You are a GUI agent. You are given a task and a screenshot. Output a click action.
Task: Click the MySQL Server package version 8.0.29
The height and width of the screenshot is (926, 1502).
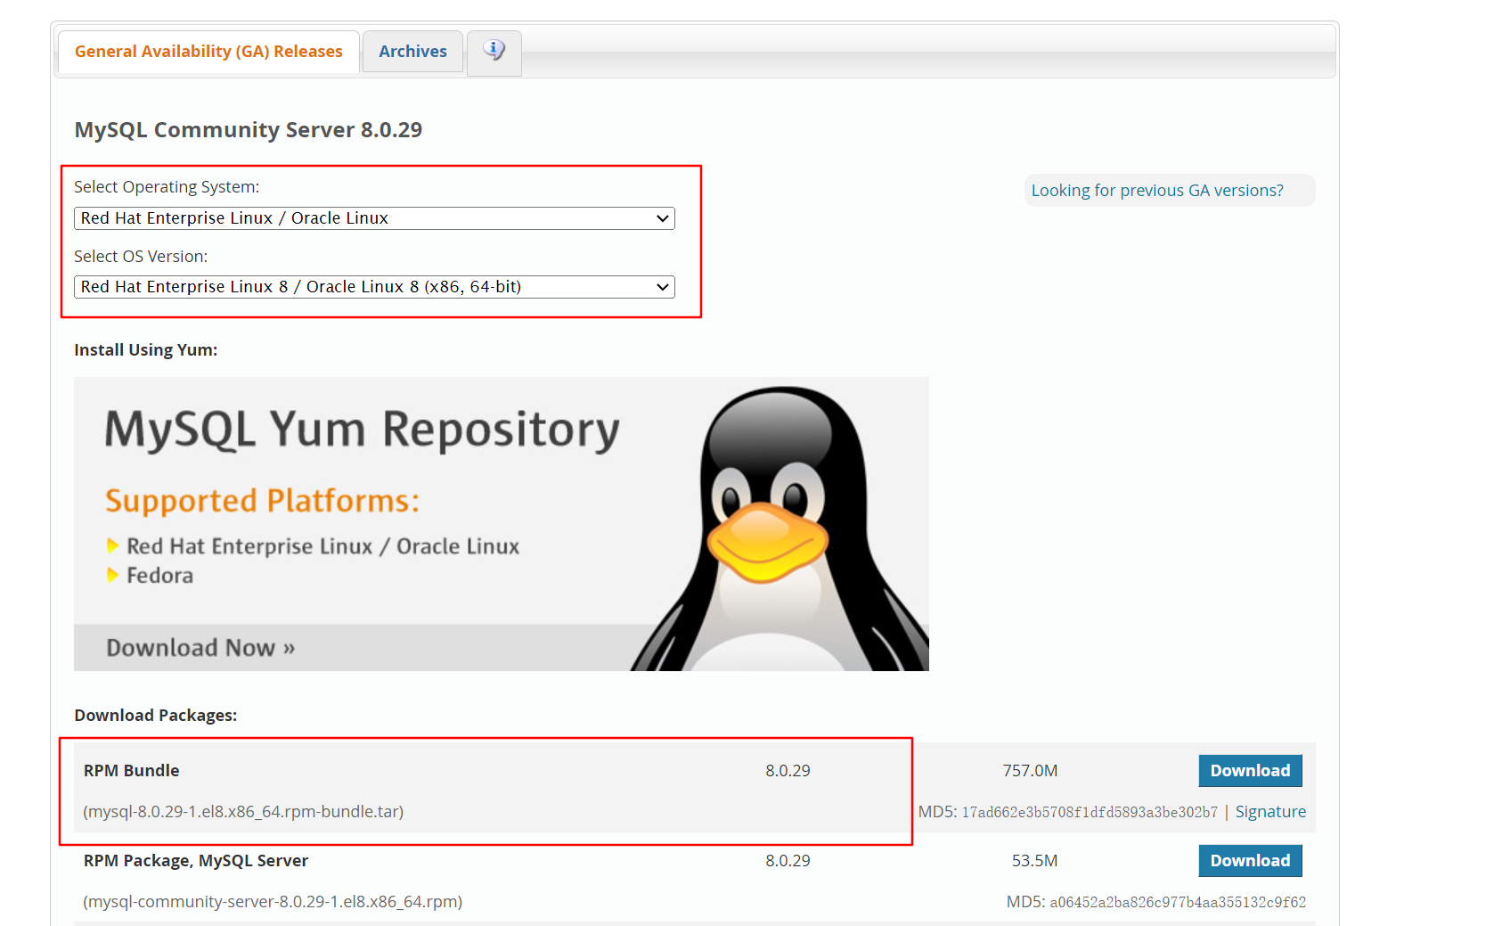(x=788, y=861)
